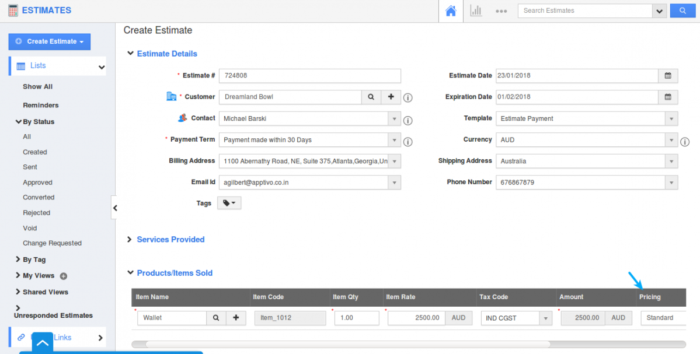Expand the My Views group
Screen dimensions: 700x354
18,275
